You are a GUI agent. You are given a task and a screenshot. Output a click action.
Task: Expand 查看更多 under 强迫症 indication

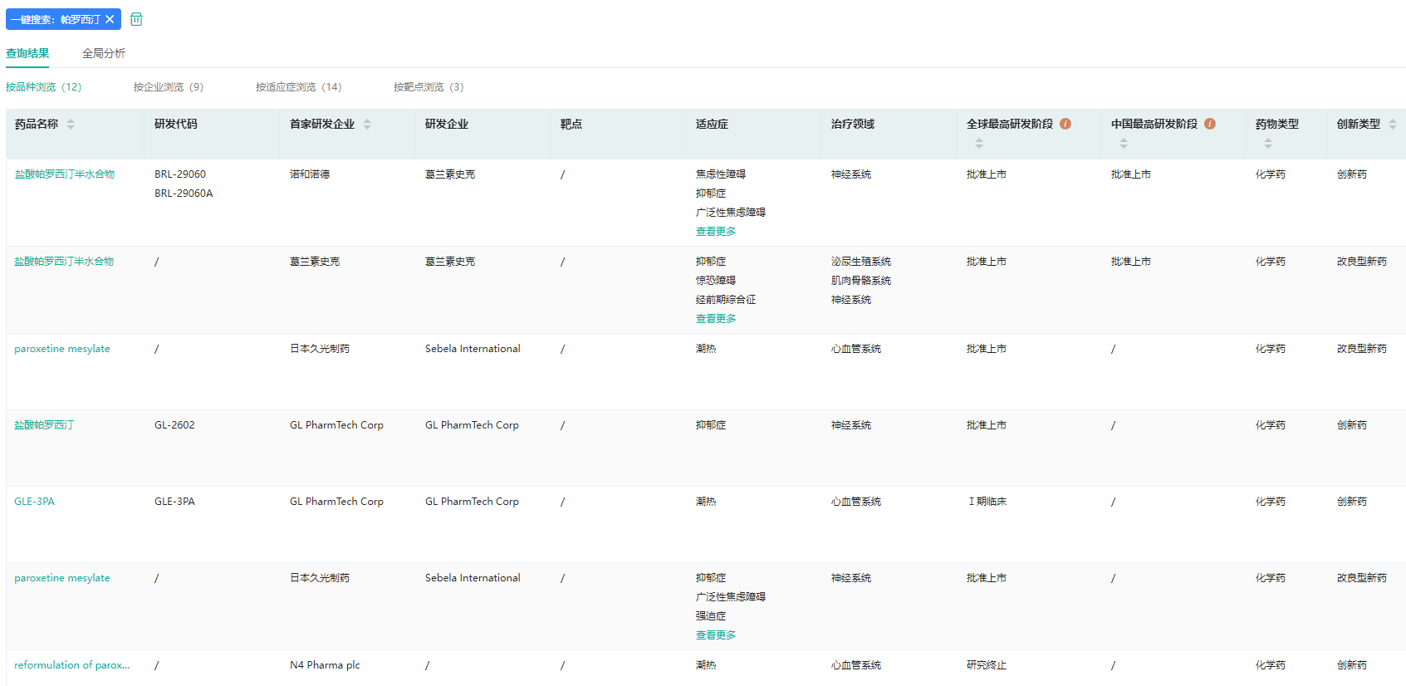(x=716, y=635)
